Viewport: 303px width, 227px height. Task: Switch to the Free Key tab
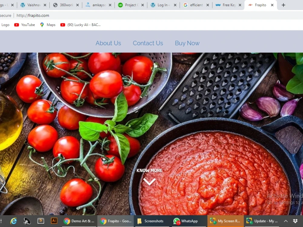(x=228, y=5)
